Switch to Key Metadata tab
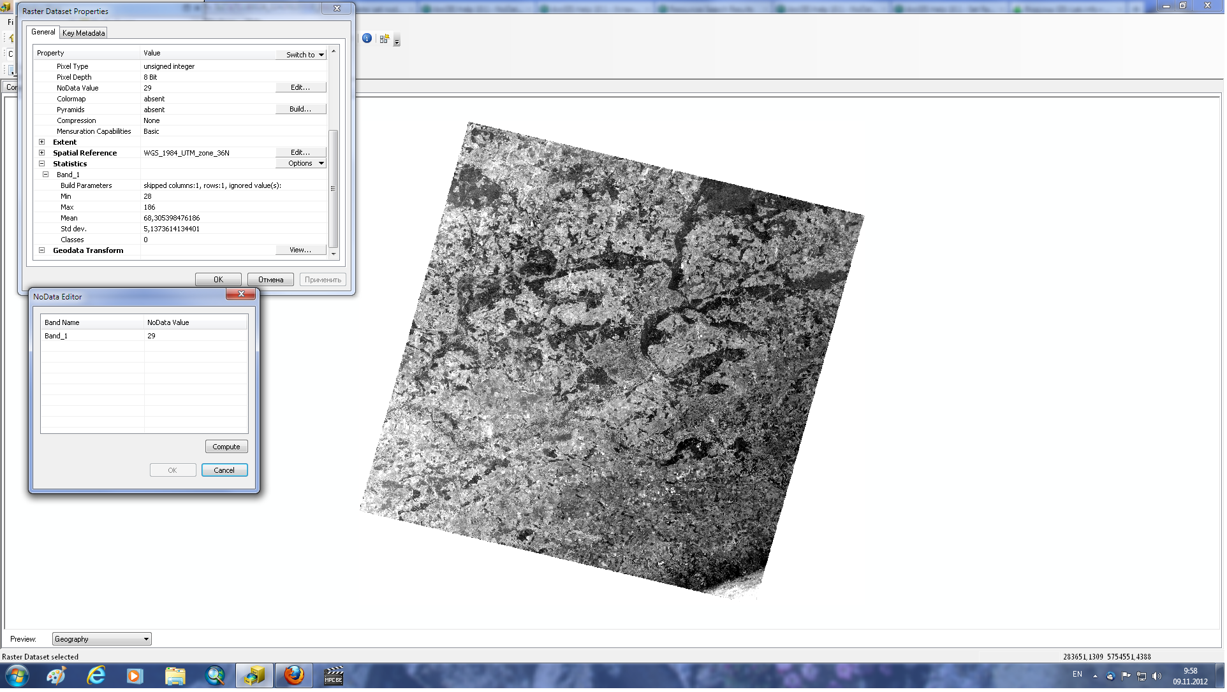 [84, 33]
